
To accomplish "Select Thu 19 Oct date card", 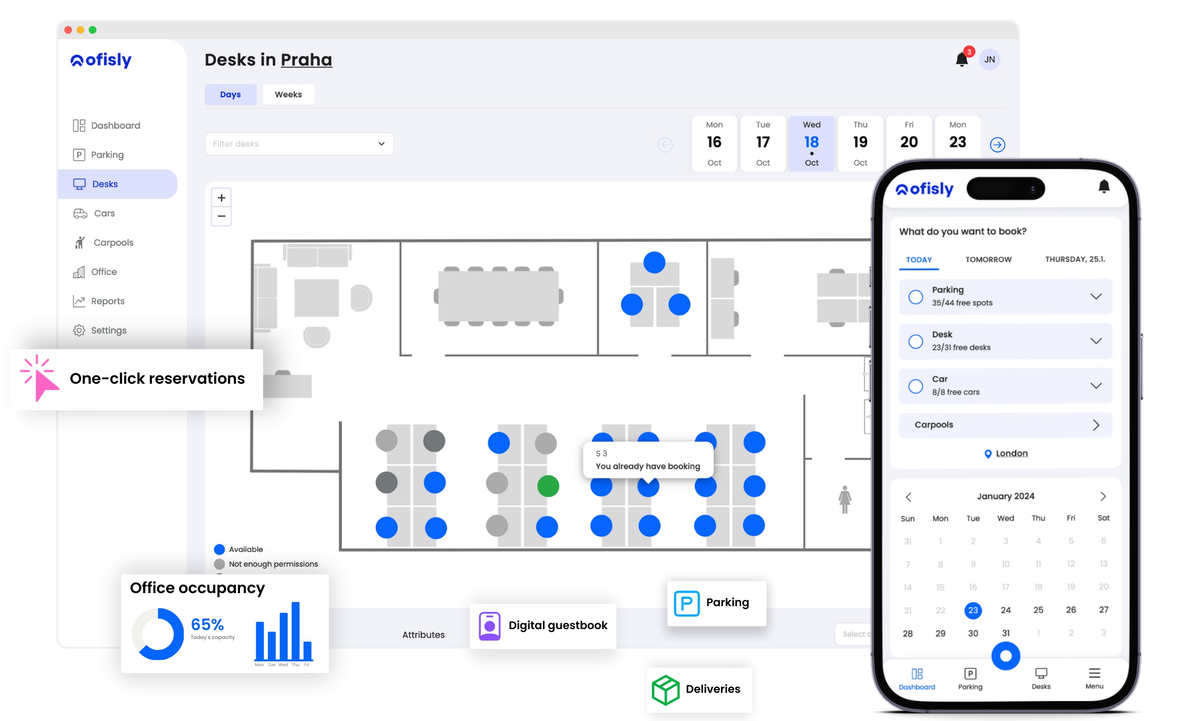I will coord(860,144).
